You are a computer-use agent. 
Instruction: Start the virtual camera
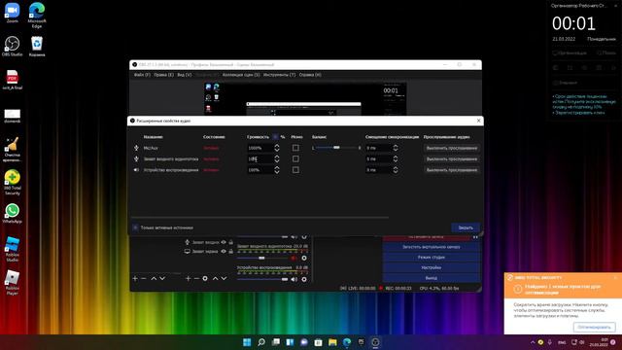tap(432, 247)
